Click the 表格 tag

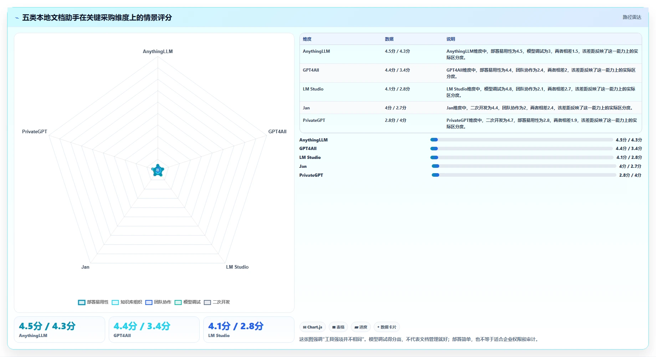pyautogui.click(x=338, y=327)
